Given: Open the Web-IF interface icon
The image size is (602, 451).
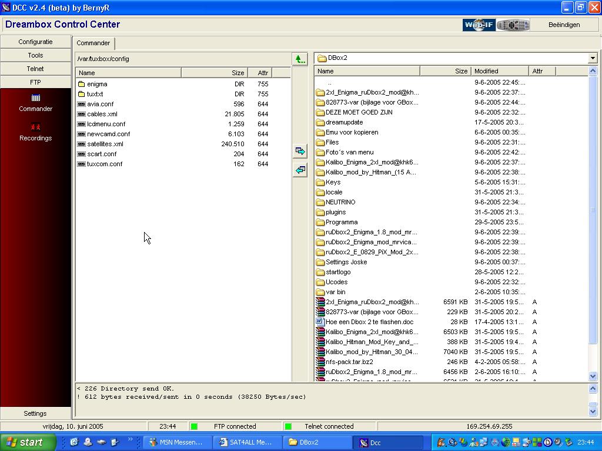Looking at the screenshot, I should pos(479,25).
